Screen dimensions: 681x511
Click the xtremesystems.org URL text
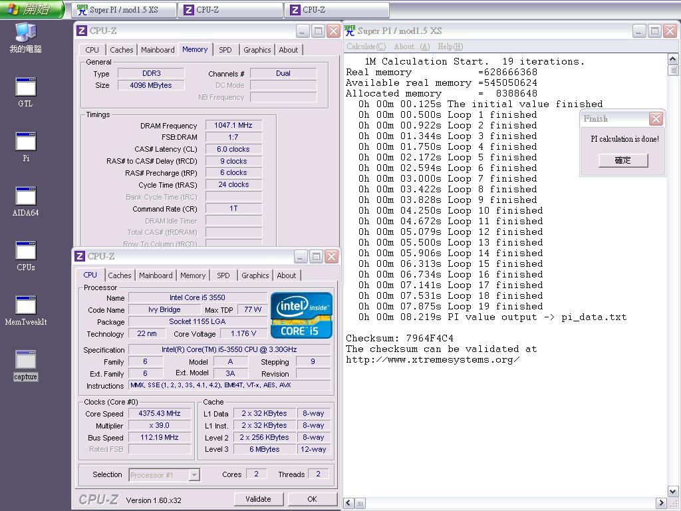(432, 360)
